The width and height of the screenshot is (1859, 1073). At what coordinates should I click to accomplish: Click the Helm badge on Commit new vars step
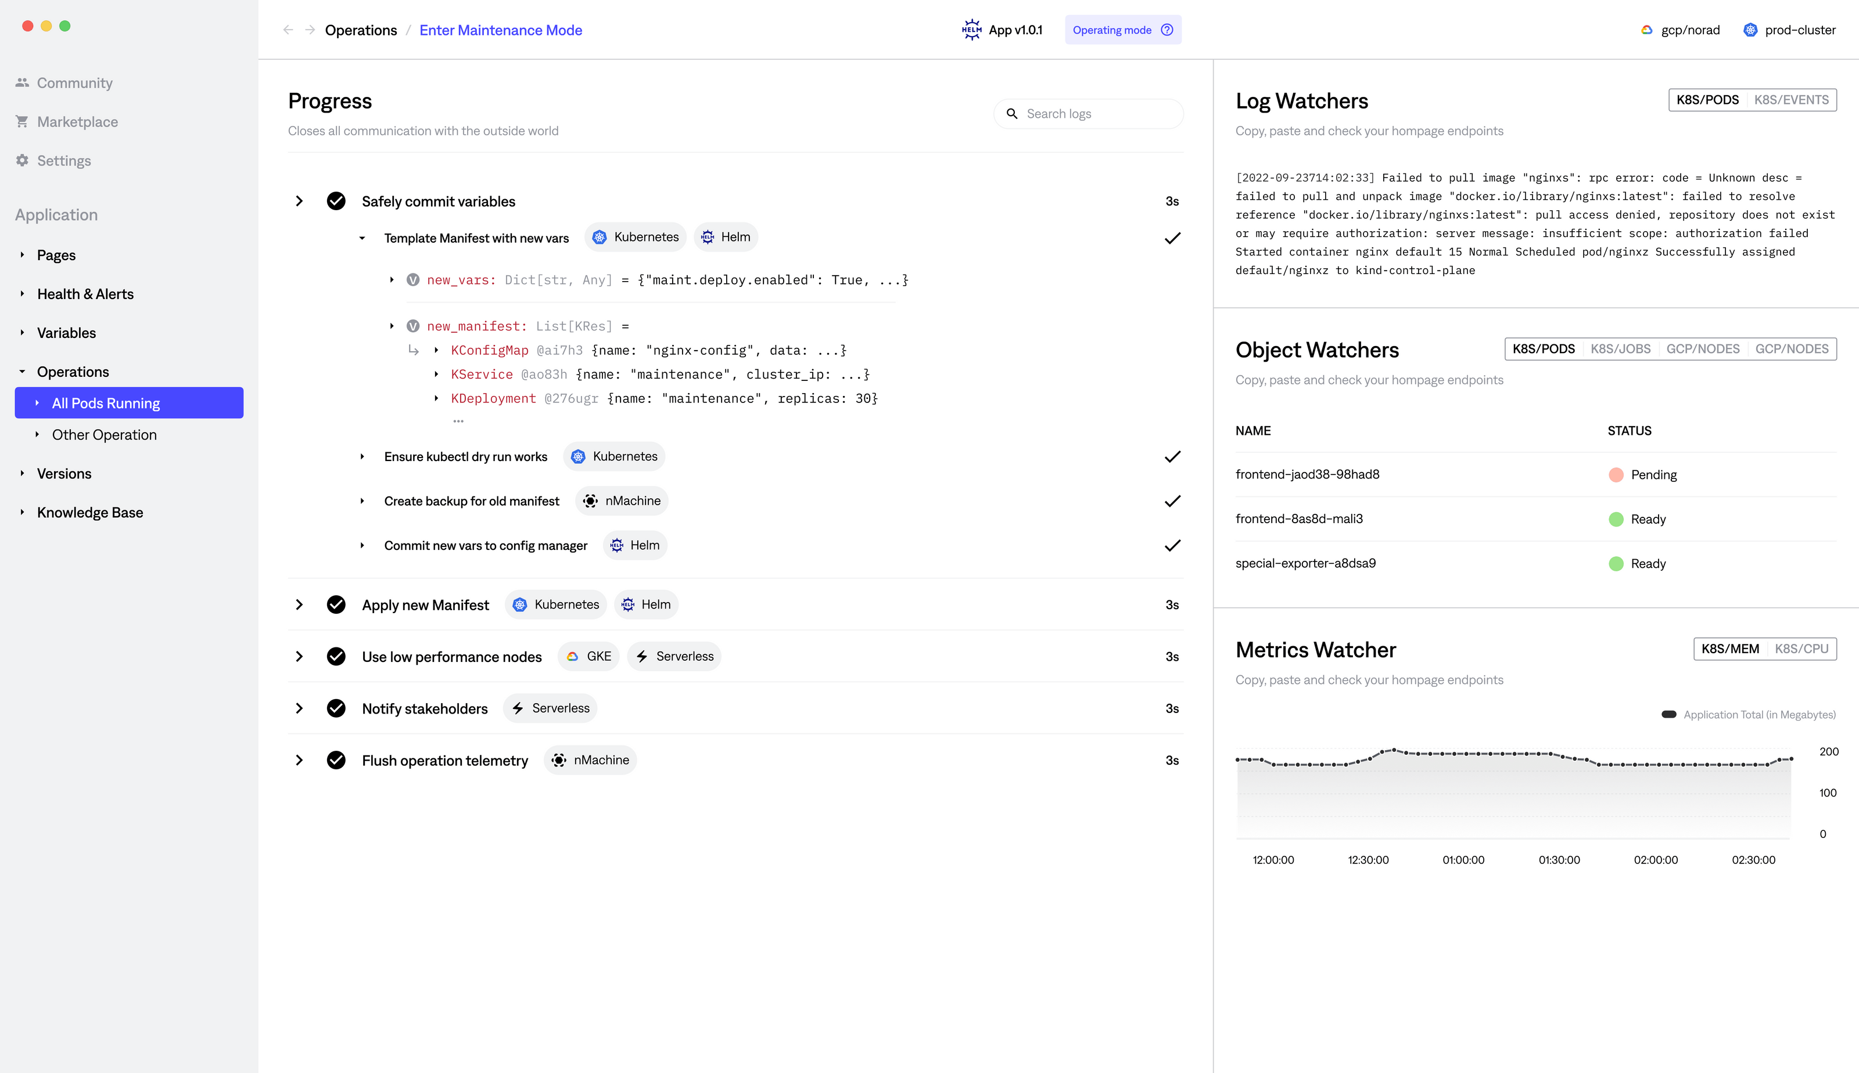point(636,545)
